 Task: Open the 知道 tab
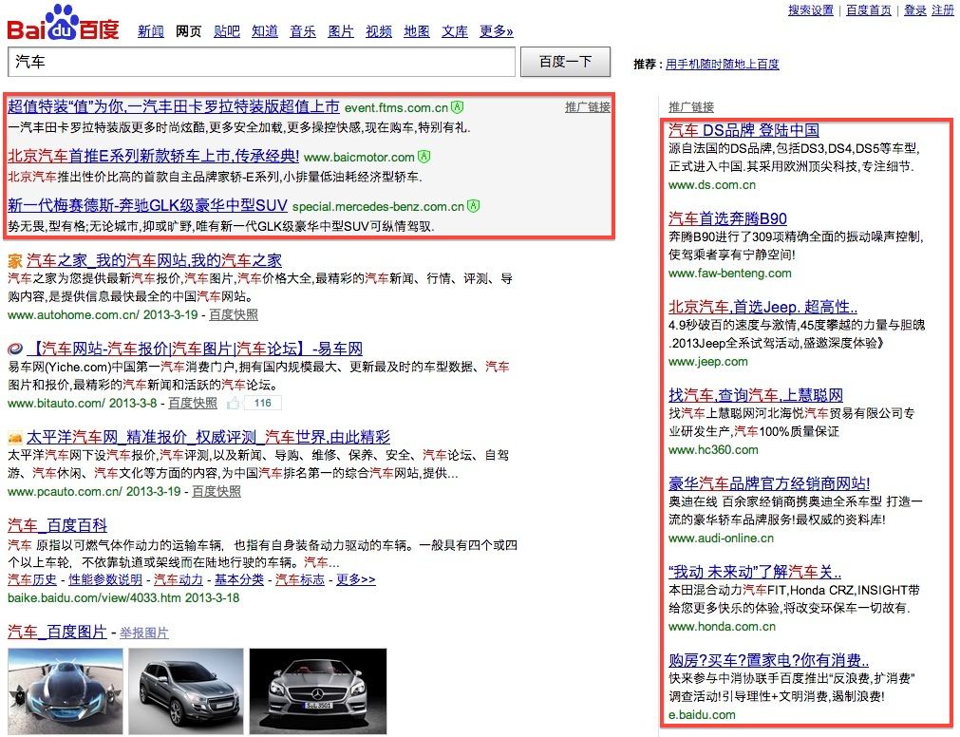tap(265, 31)
